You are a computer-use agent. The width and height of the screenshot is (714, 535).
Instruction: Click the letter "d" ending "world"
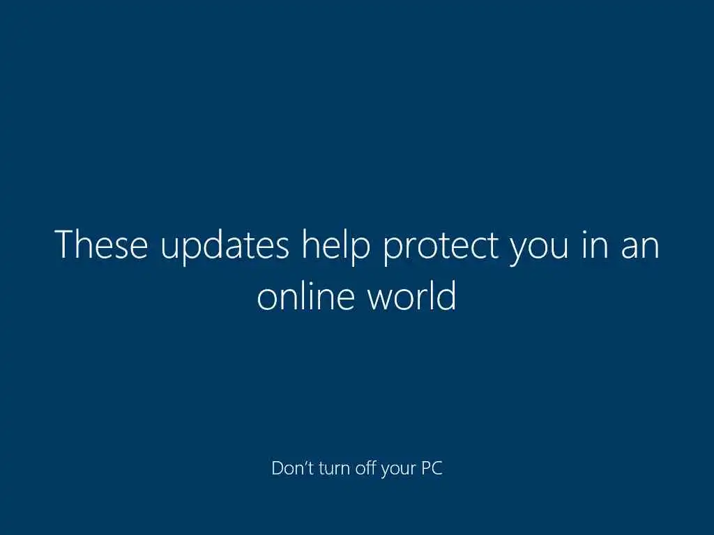pyautogui.click(x=446, y=295)
